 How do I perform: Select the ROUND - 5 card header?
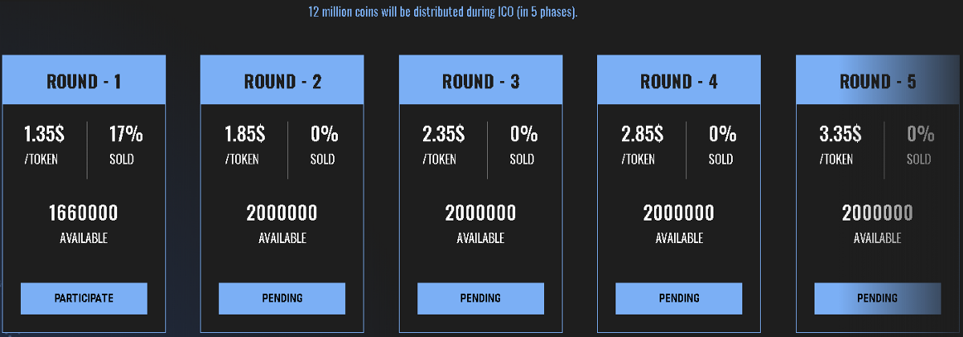[x=877, y=81]
